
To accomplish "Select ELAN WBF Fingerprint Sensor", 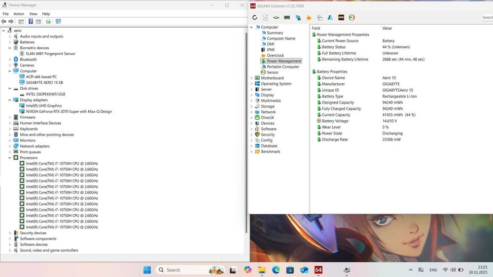I will point(51,54).
